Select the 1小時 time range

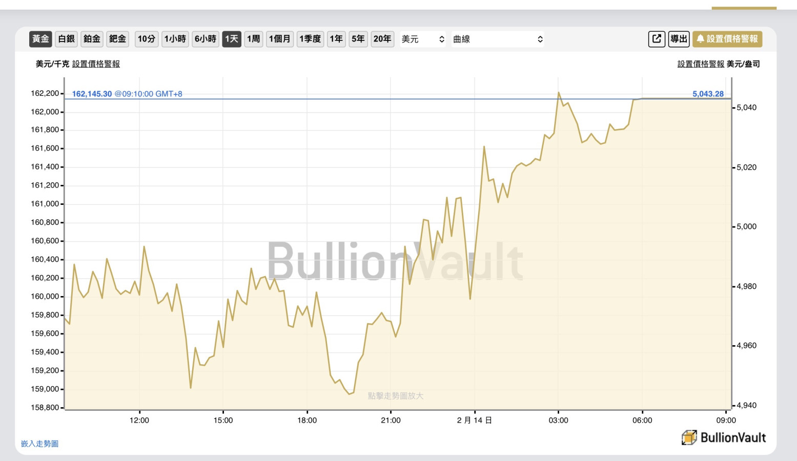(175, 39)
